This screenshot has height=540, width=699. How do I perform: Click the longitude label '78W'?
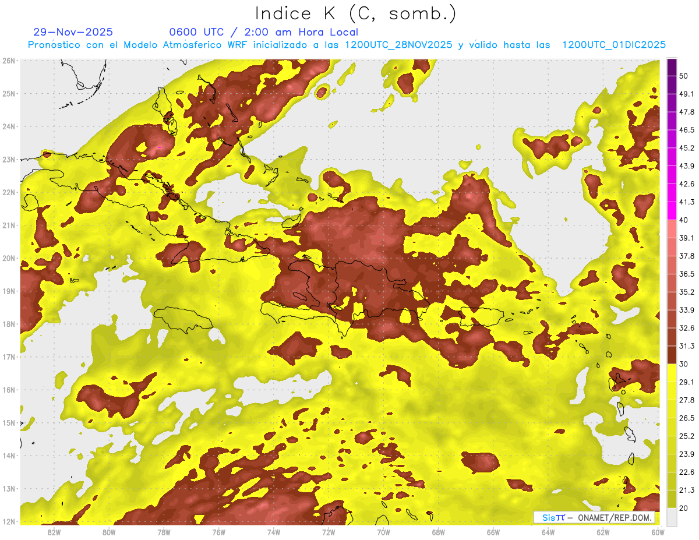tap(164, 532)
